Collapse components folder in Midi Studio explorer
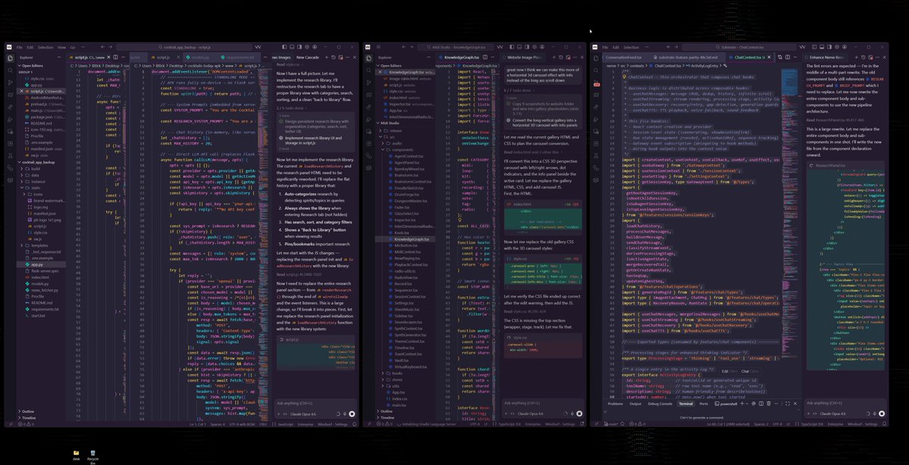This screenshot has width=909, height=465. [x=406, y=149]
